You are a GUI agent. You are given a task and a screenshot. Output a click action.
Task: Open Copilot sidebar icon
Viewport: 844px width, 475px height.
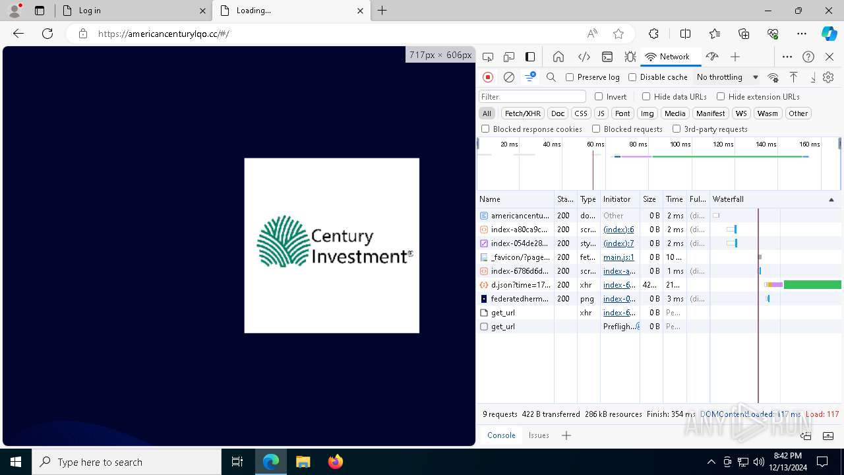pyautogui.click(x=829, y=34)
